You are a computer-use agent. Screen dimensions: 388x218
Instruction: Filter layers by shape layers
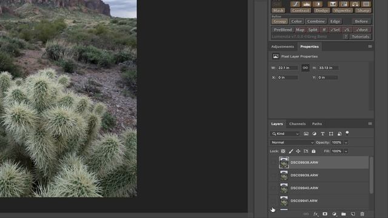[331, 134]
